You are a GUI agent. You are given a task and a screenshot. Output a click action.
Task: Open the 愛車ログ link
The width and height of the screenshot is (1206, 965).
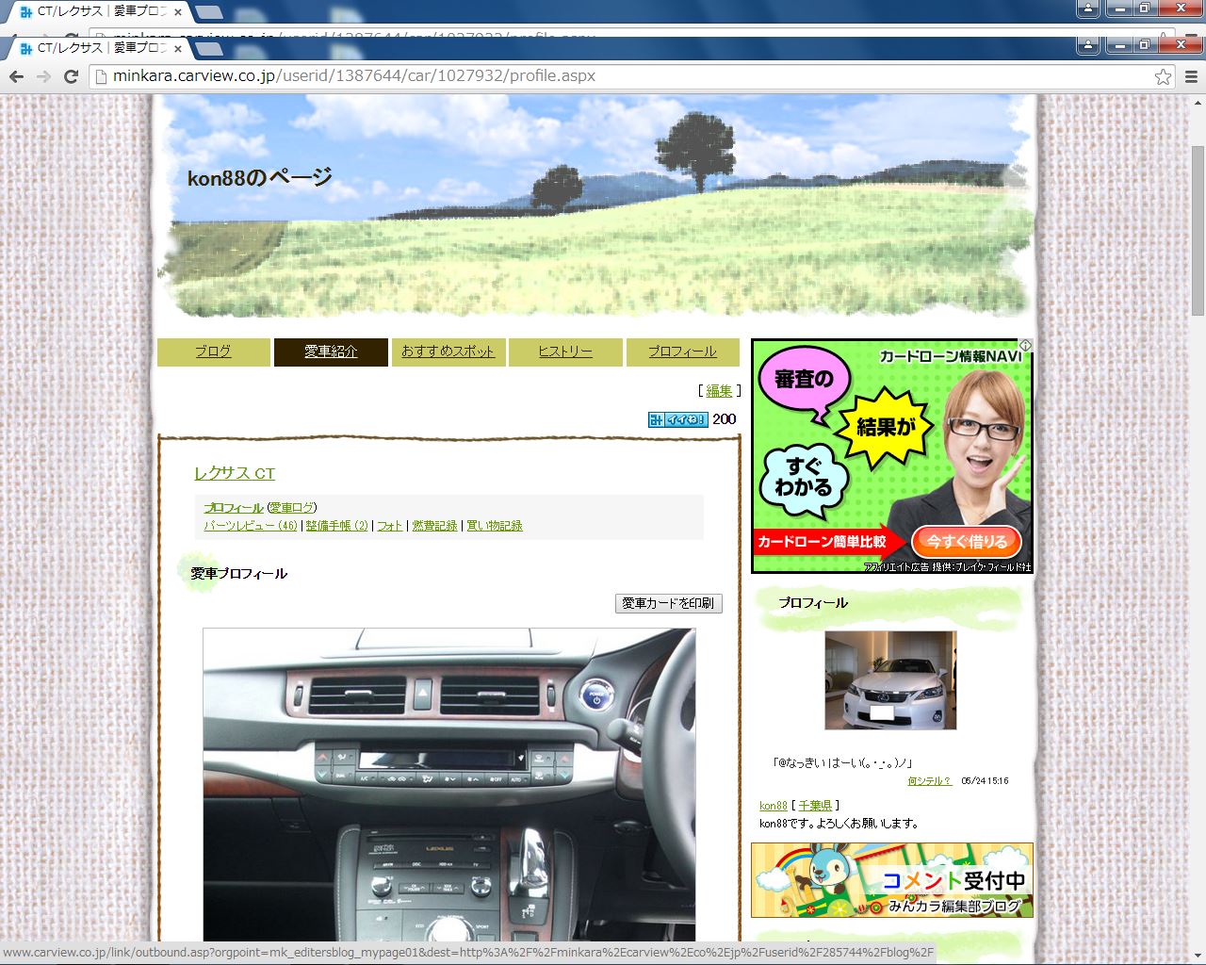click(x=292, y=508)
